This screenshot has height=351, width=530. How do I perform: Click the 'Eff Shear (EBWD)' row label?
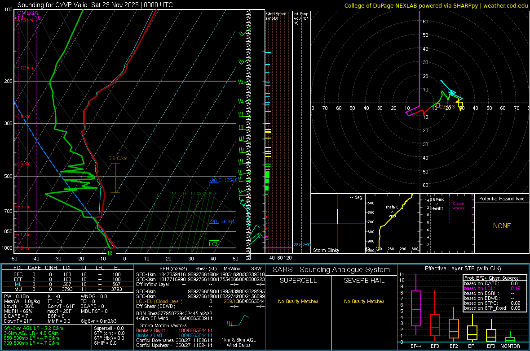(156, 307)
